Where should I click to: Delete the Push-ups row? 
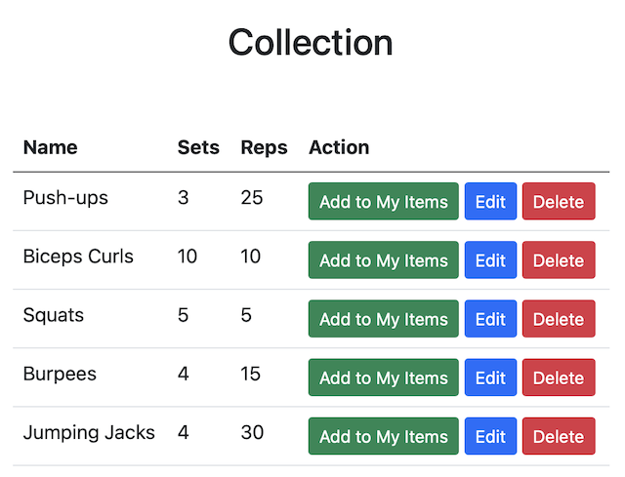[559, 201]
